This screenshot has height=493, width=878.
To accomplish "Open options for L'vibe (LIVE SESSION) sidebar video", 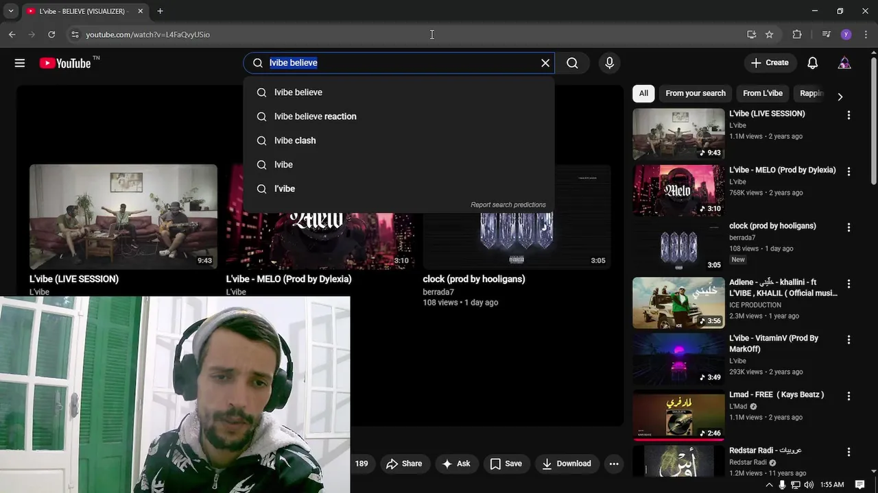I will click(849, 115).
